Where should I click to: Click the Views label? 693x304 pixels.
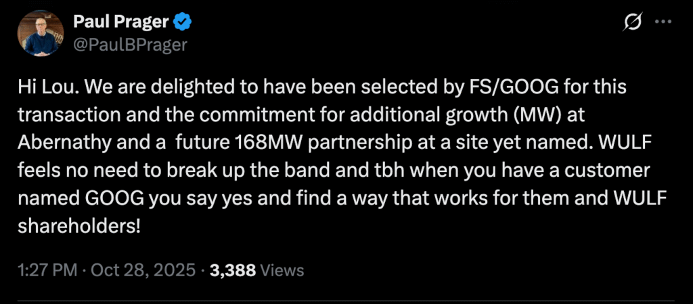[x=282, y=271]
